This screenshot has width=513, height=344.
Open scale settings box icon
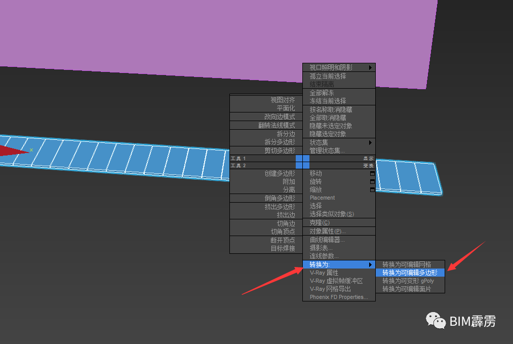pos(372,190)
